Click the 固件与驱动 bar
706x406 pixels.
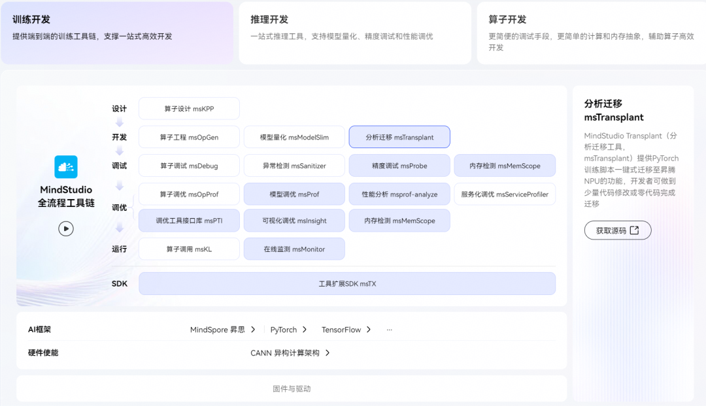[292, 388]
